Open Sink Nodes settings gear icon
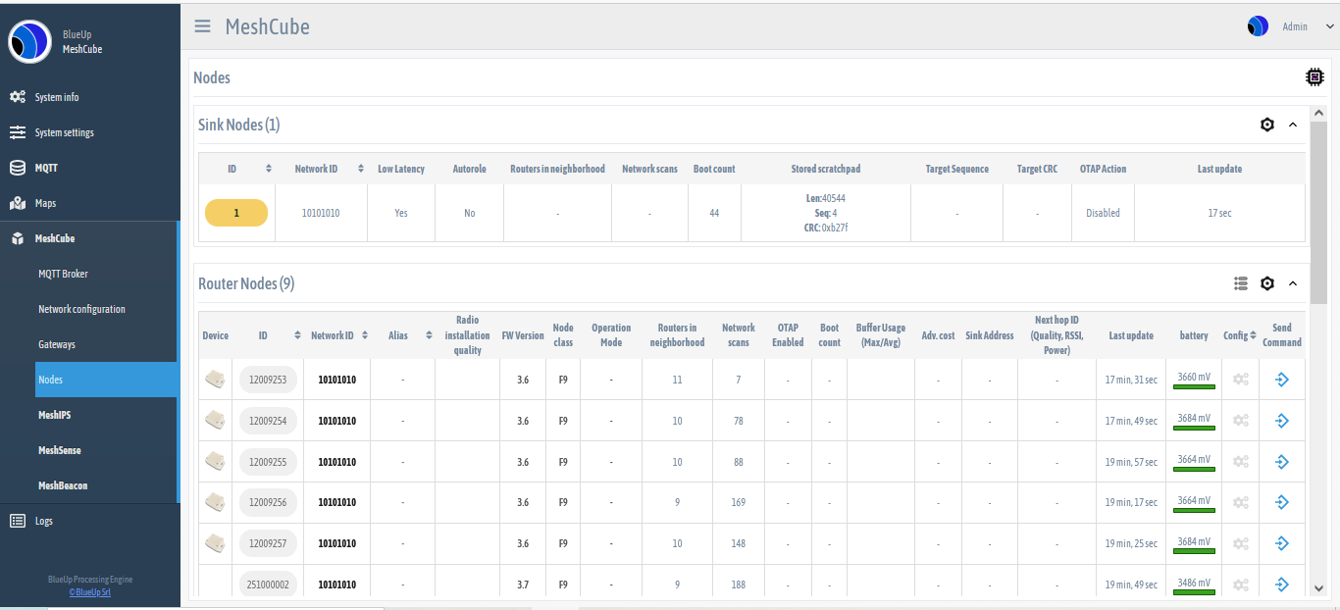 pyautogui.click(x=1266, y=125)
